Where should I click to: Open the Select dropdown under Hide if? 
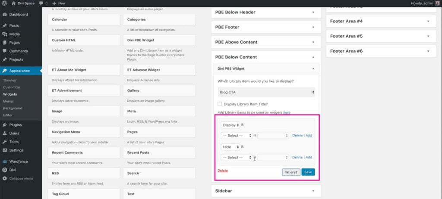tap(237, 157)
